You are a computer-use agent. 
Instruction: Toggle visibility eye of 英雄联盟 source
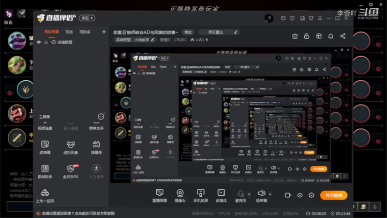point(39,42)
